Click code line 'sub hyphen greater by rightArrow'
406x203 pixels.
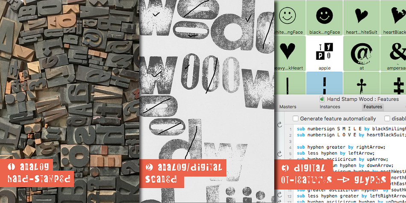click(341, 147)
